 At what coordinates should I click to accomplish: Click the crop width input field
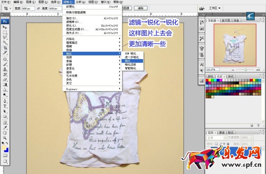pos(28,8)
